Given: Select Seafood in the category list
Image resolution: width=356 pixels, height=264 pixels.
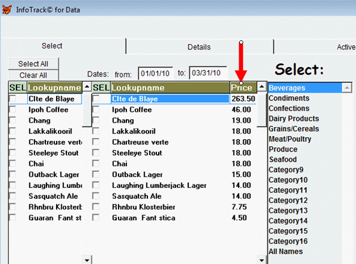Looking at the screenshot, I should click(282, 160).
